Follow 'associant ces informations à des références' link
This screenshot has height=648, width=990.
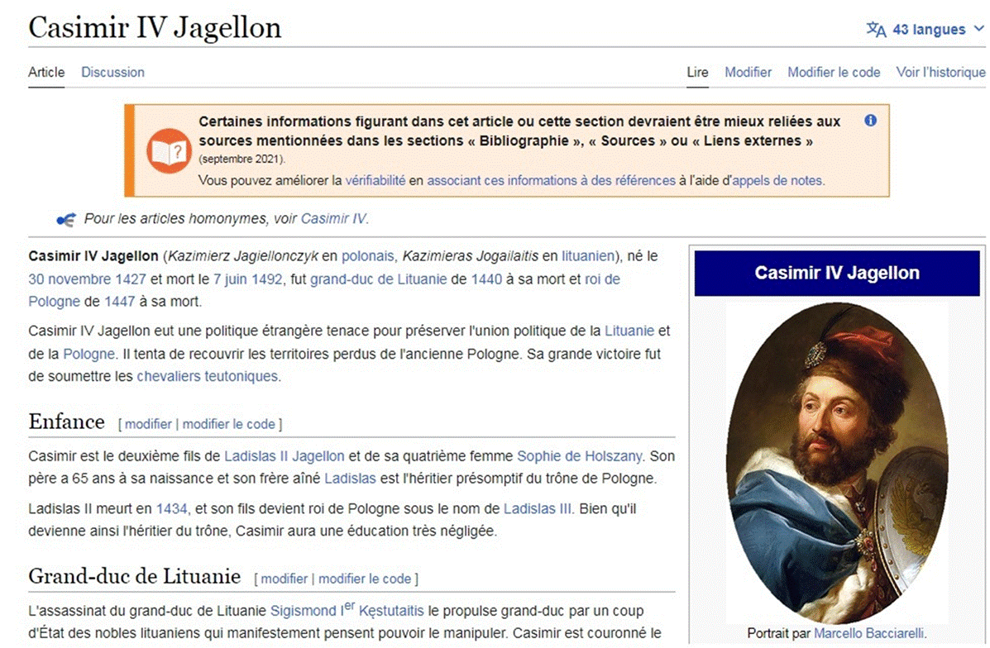(x=551, y=180)
